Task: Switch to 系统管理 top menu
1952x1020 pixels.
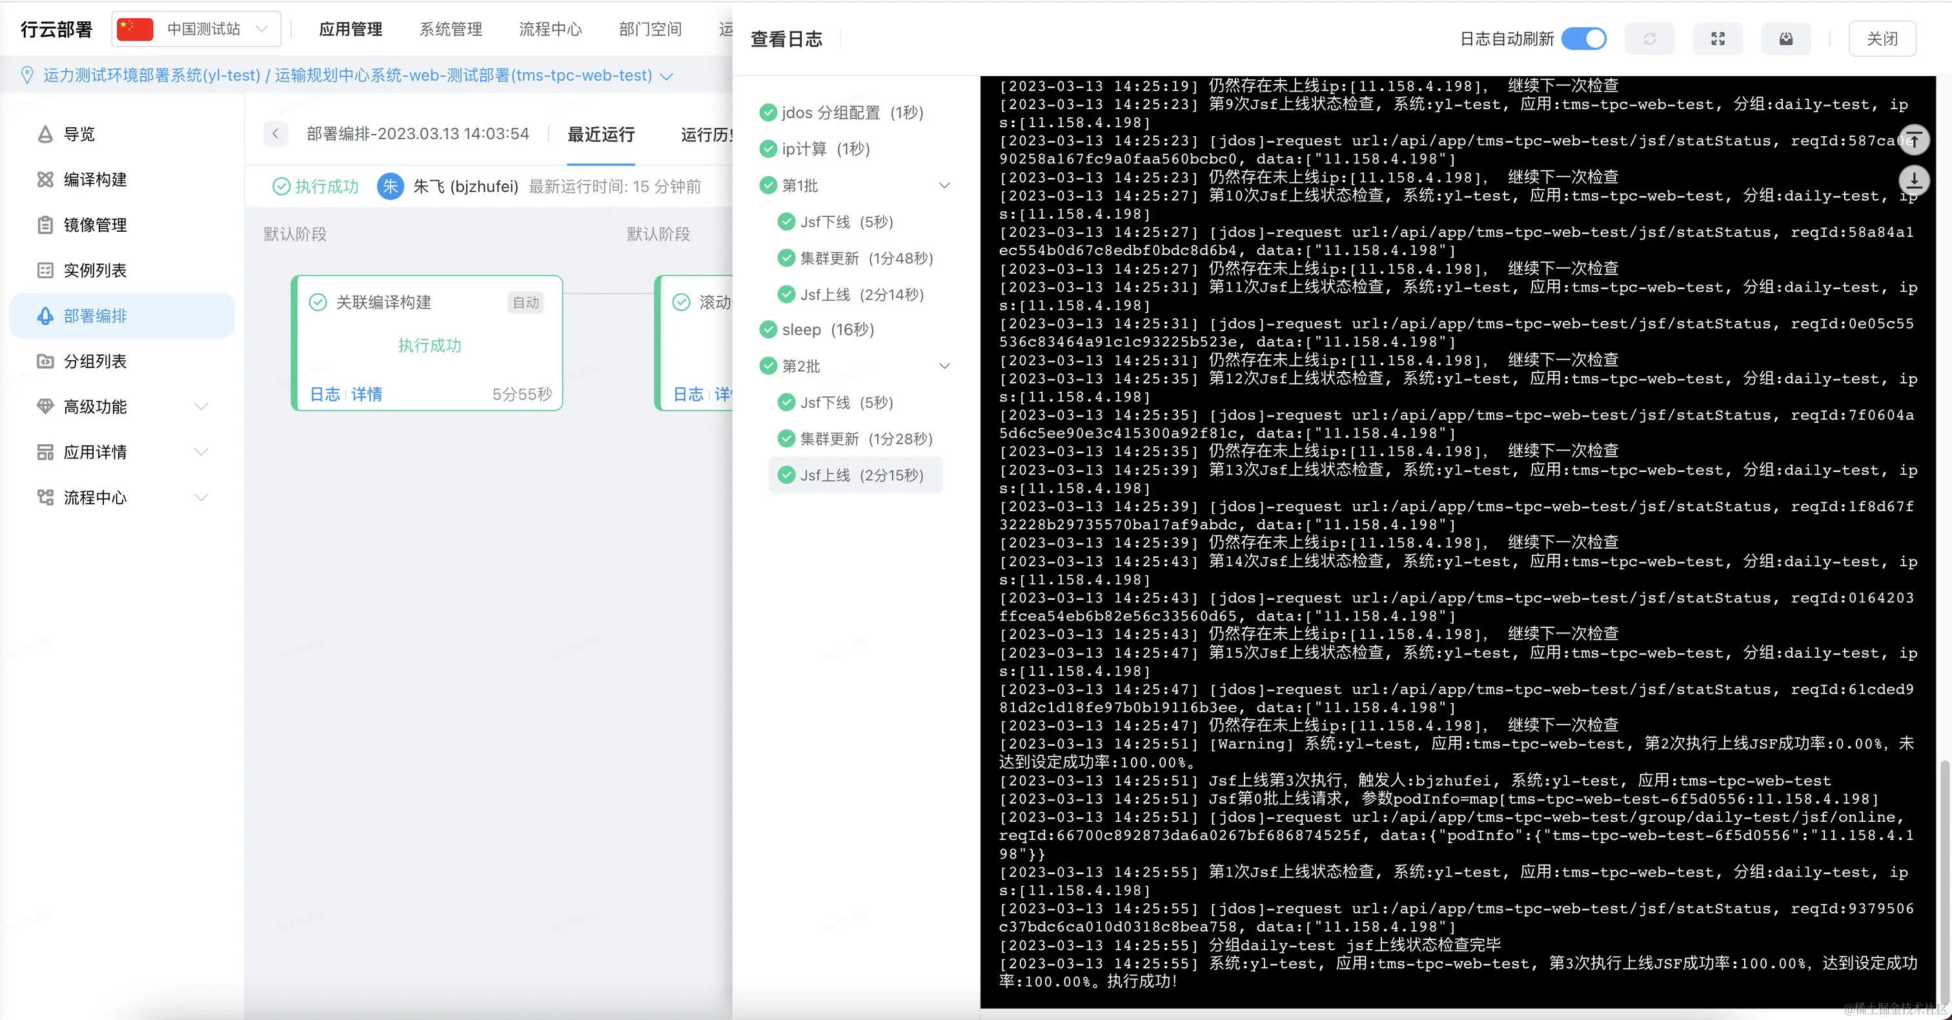Action: click(x=451, y=30)
